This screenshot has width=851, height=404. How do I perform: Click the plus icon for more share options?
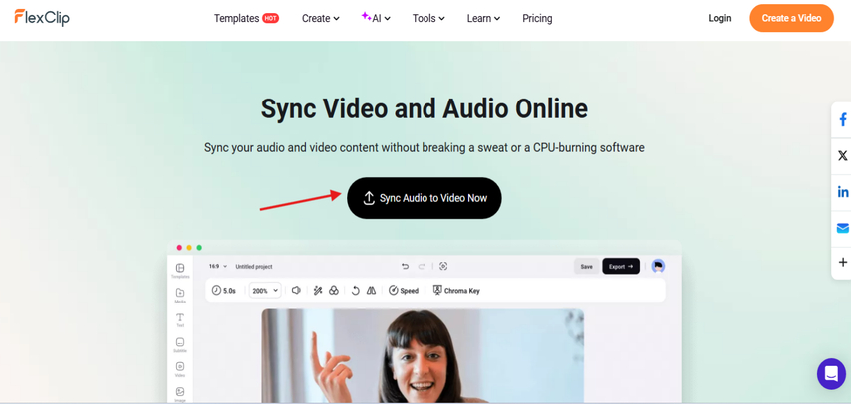point(843,262)
